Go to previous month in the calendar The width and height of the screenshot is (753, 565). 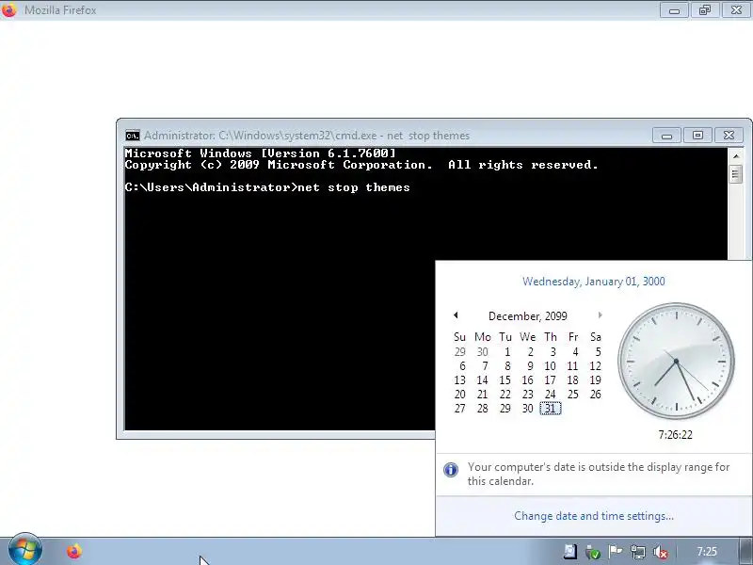(x=456, y=315)
